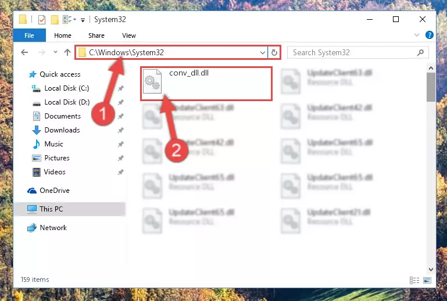The width and height of the screenshot is (447, 301).
Task: Switch to Large icons view in status bar
Action: coord(427,280)
